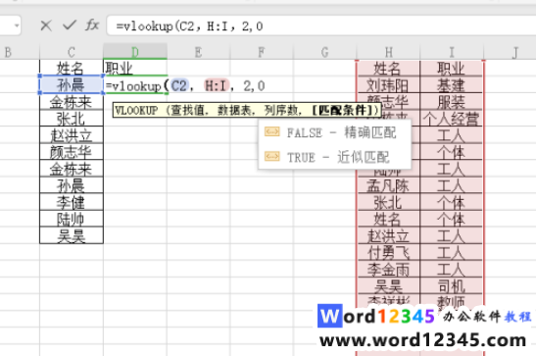
Task: Click the VLOOKUP function name in tooltip
Action: pyautogui.click(x=136, y=111)
